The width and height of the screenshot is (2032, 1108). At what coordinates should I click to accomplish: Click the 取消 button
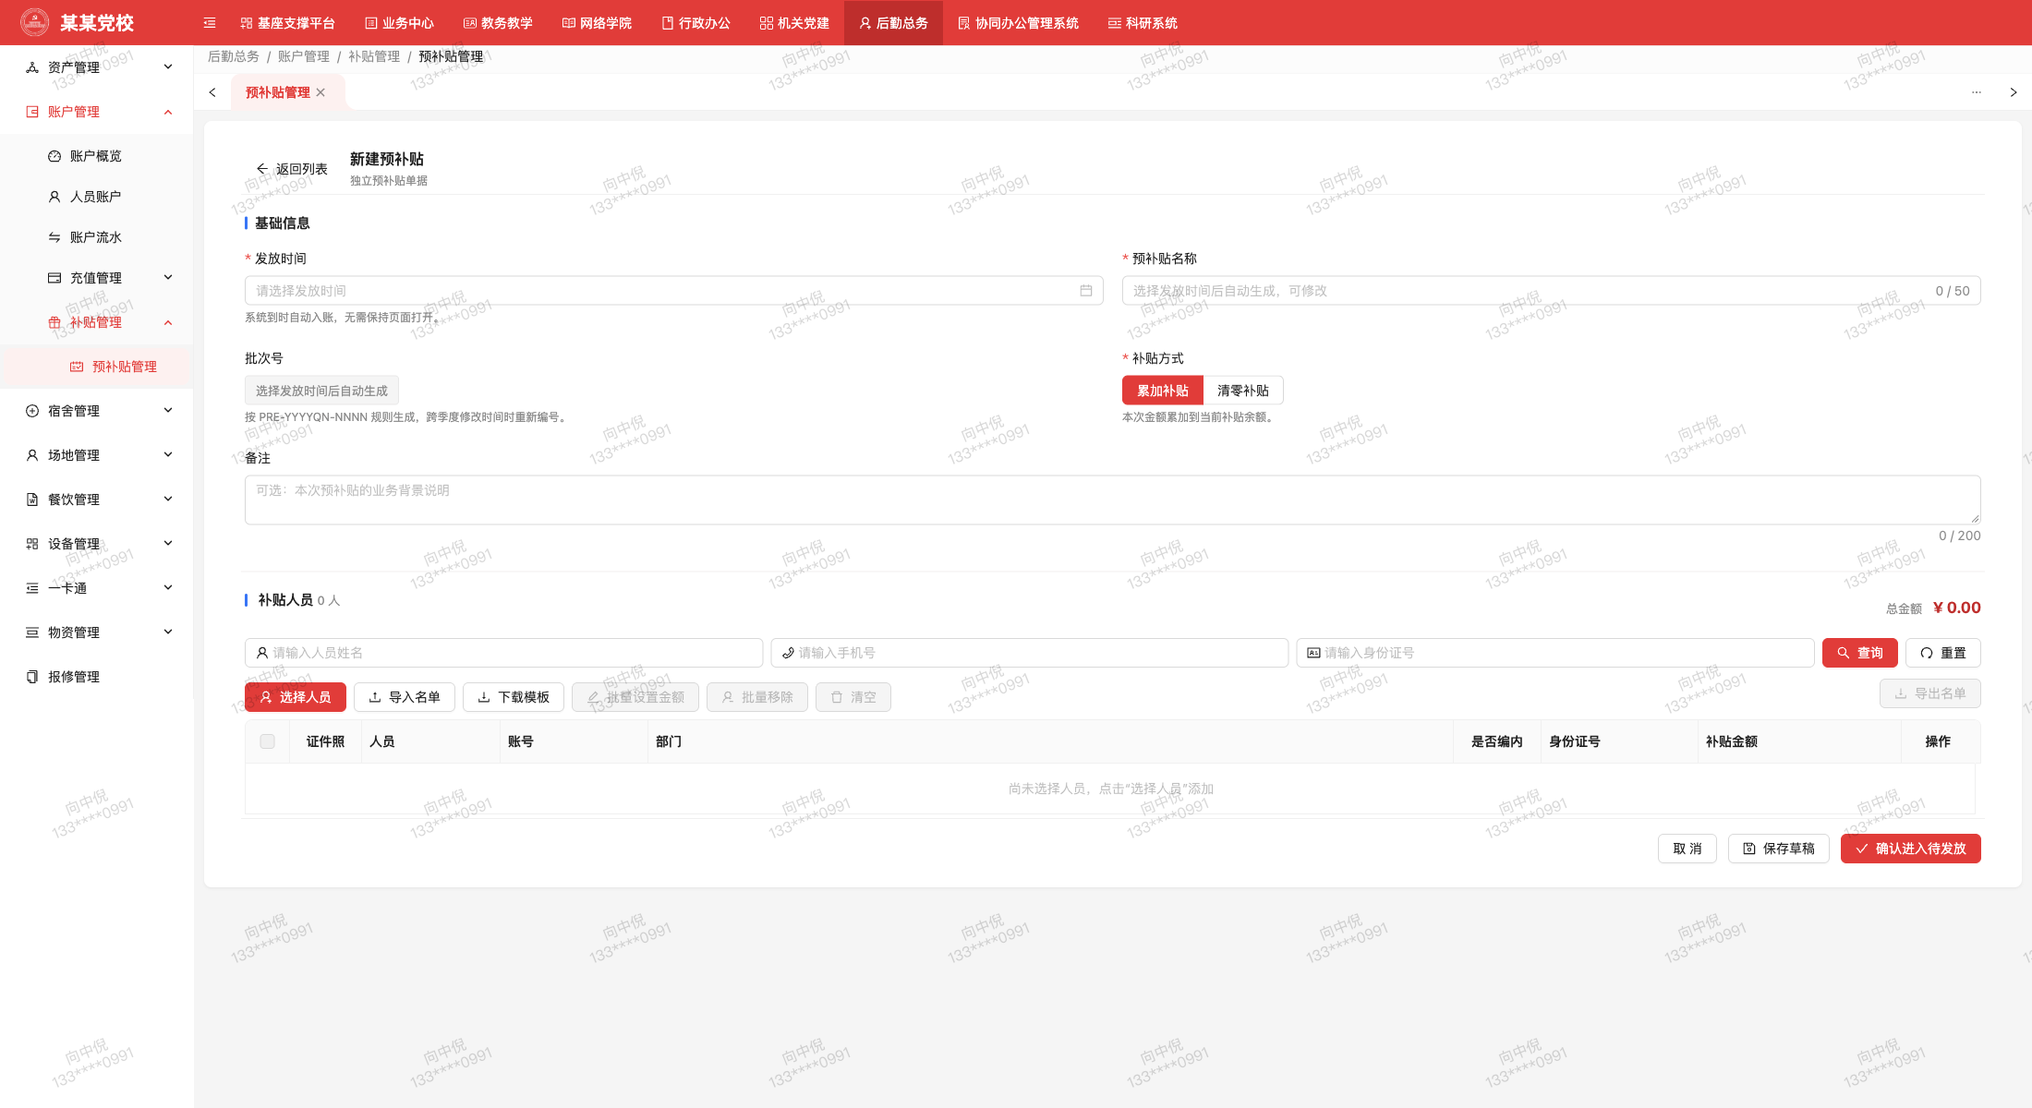(x=1687, y=849)
